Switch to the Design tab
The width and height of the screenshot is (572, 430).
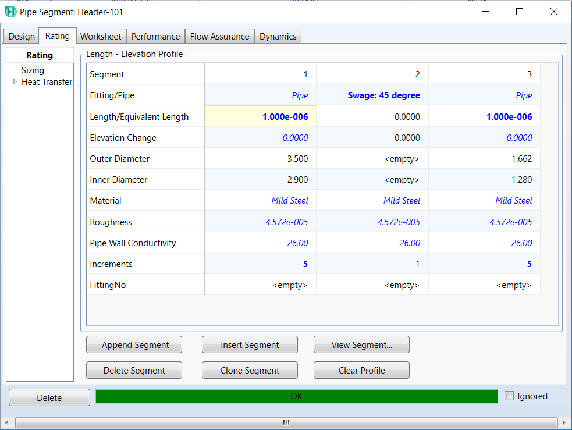point(22,37)
